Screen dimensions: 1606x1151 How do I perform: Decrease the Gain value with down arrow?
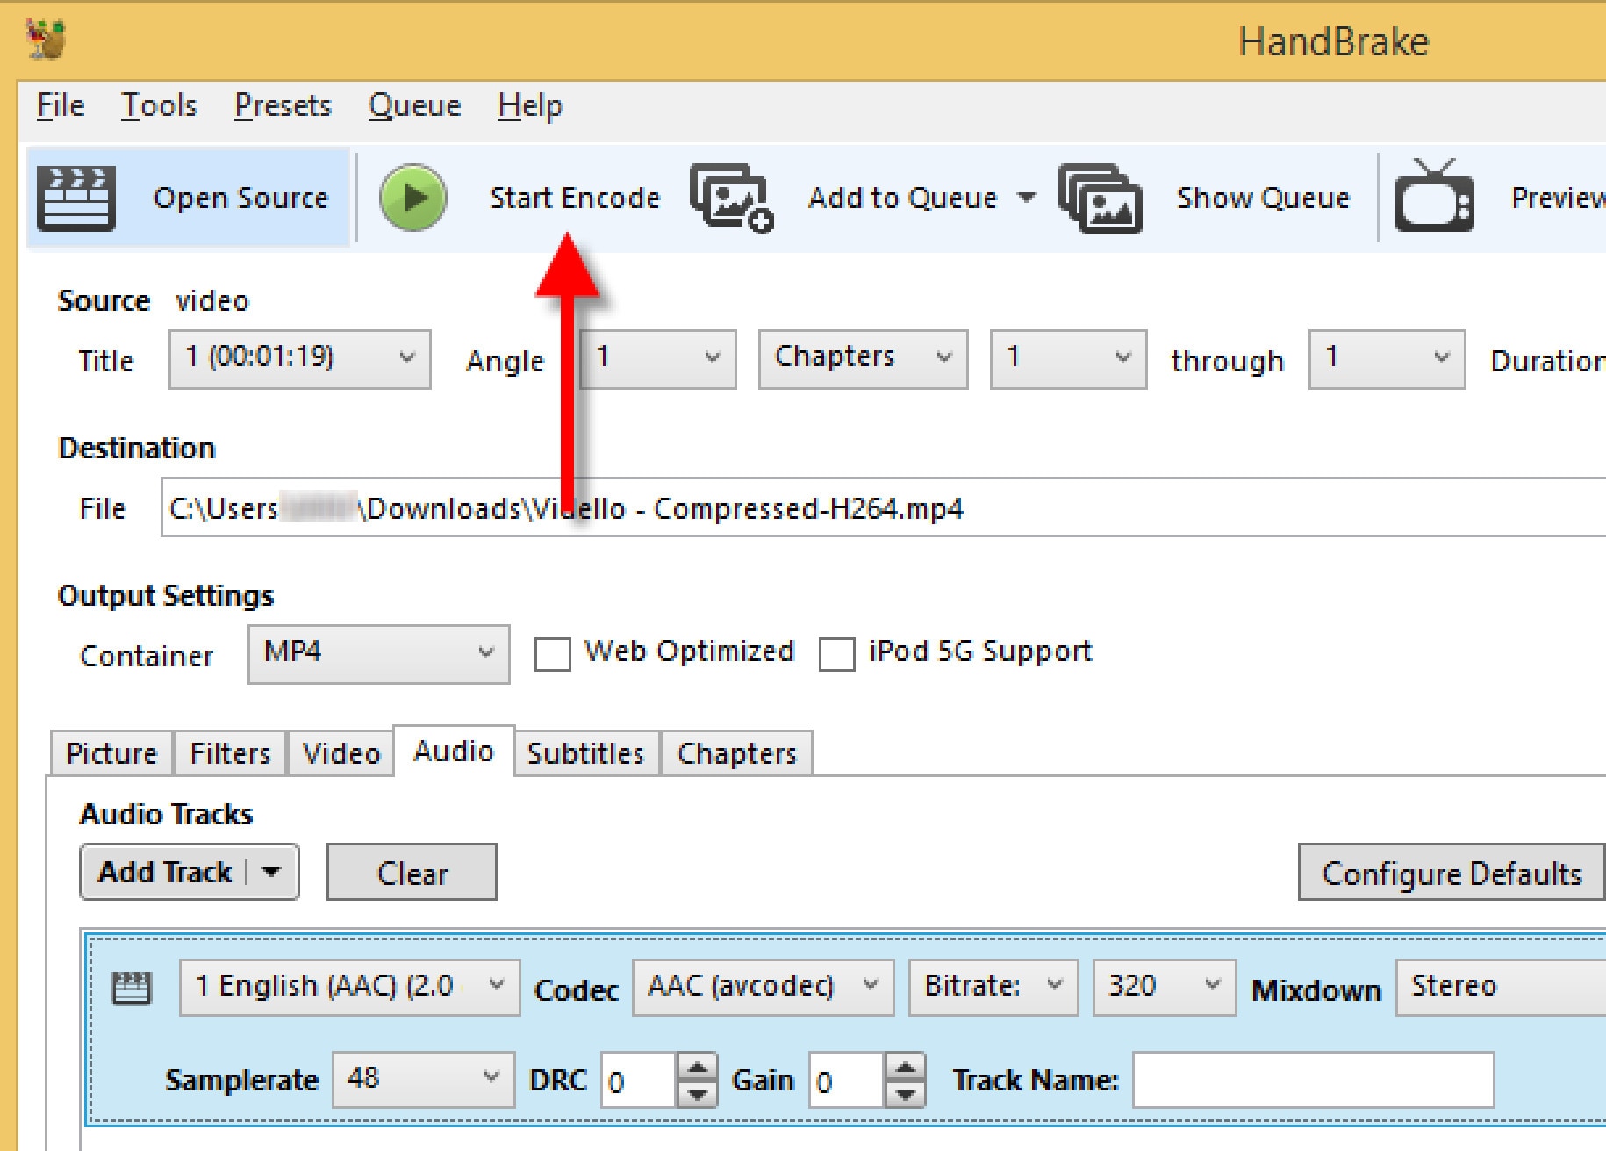906,1094
